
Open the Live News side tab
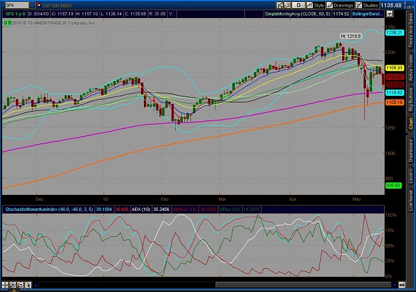[411, 199]
